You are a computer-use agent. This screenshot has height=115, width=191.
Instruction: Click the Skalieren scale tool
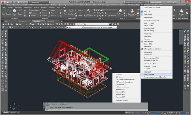coord(44,16)
